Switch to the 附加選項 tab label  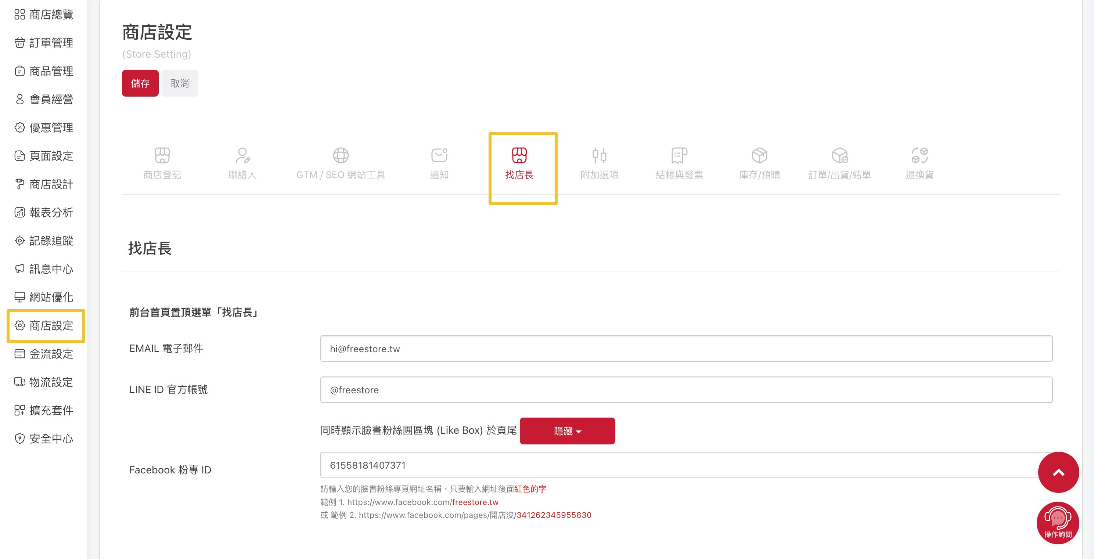coord(599,175)
